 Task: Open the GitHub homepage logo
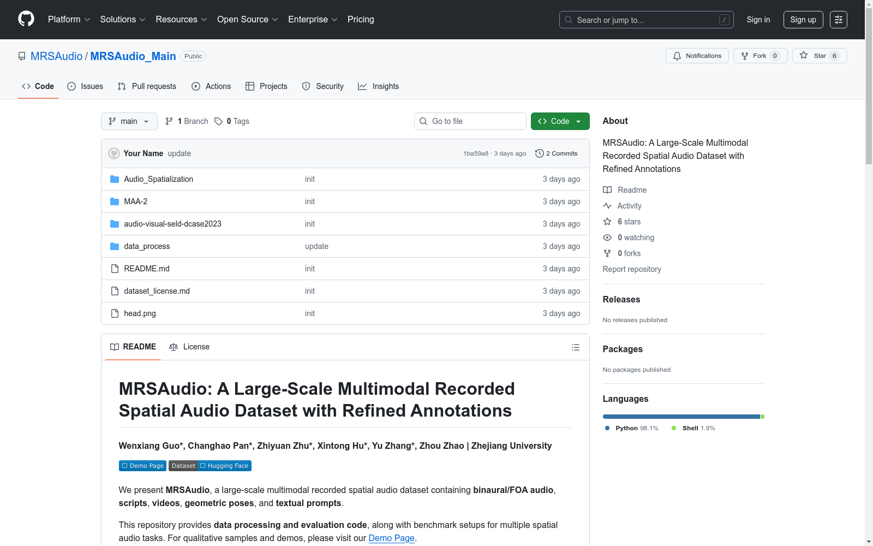tap(26, 19)
